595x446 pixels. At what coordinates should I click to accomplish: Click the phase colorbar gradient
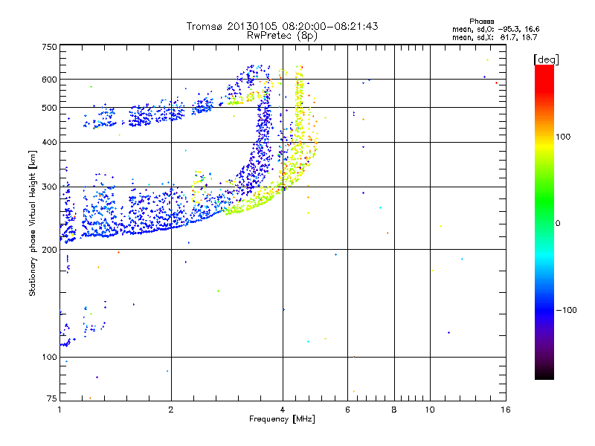[x=544, y=222]
